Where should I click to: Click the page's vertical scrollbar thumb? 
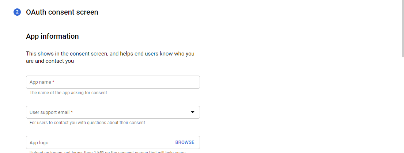(403, 27)
